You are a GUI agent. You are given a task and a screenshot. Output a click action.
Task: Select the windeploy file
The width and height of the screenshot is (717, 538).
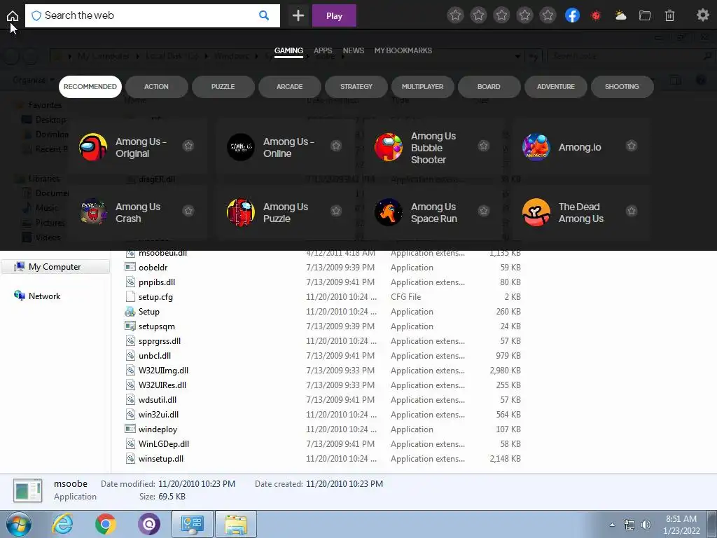[x=158, y=429]
